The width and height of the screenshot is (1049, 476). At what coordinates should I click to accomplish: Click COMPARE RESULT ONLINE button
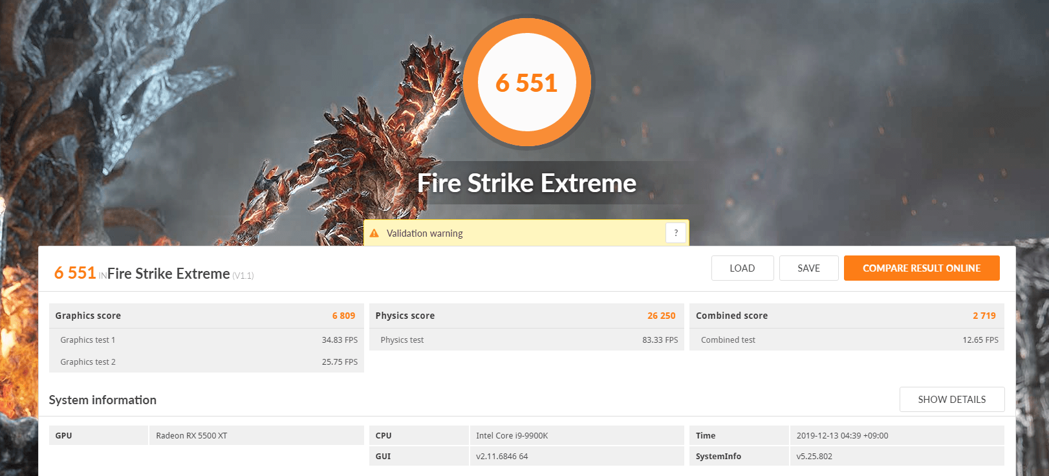(x=922, y=268)
